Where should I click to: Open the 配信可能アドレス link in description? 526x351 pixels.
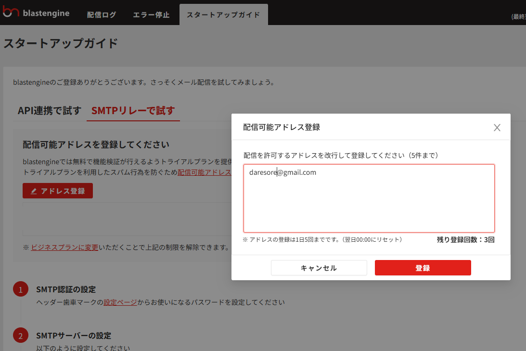(x=205, y=172)
